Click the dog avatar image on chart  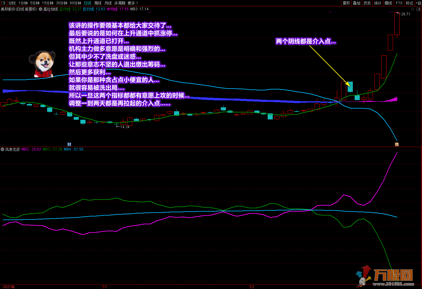click(43, 64)
